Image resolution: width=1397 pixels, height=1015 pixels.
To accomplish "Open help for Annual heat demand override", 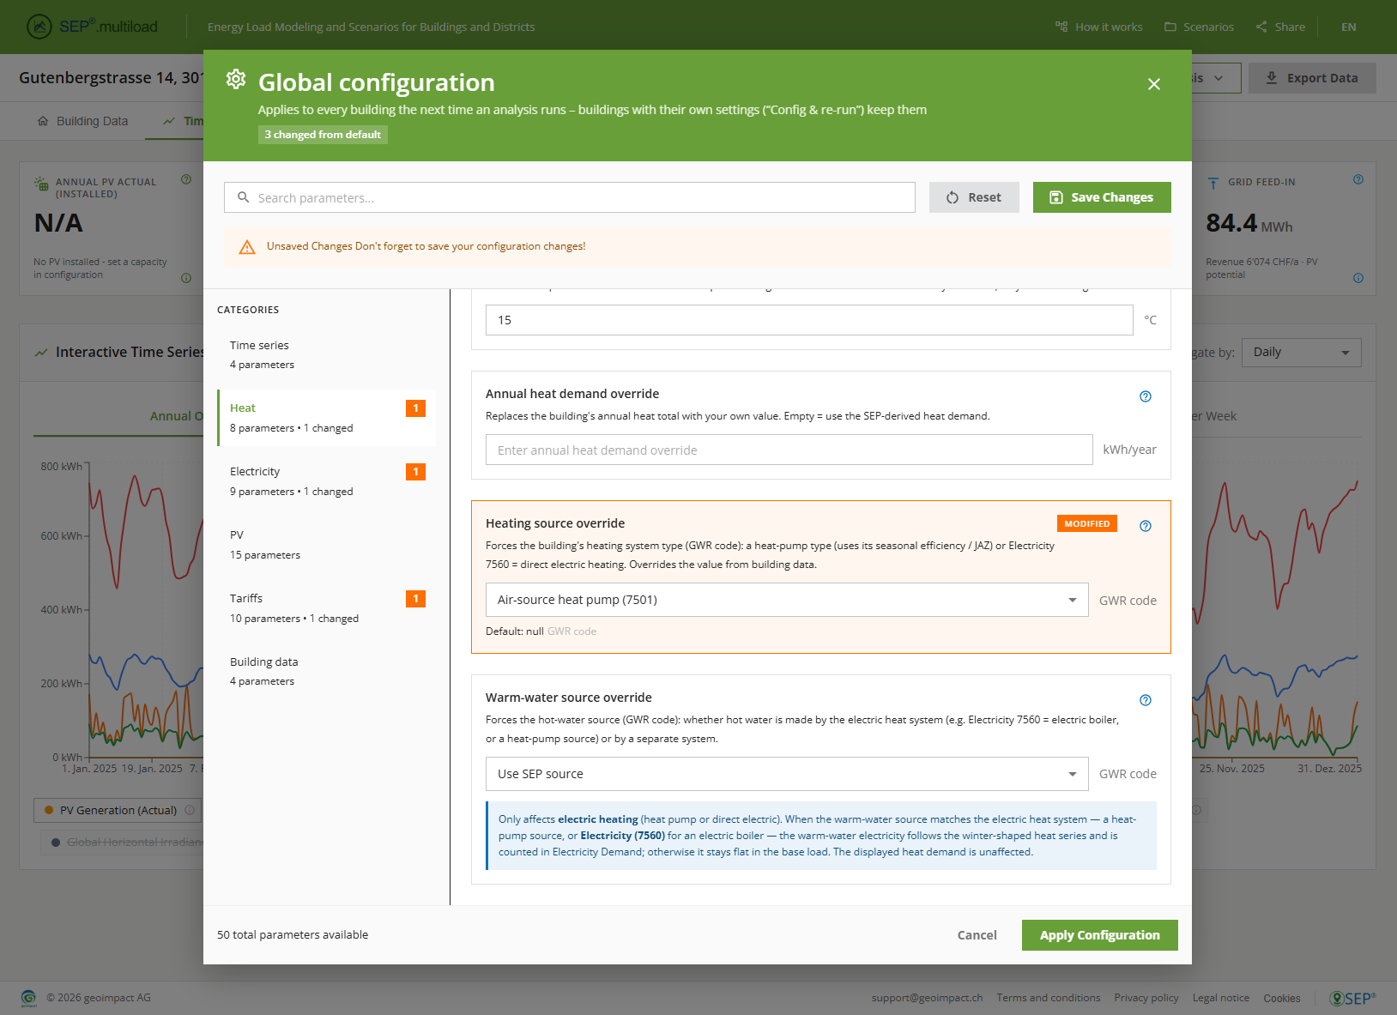I will 1146,396.
